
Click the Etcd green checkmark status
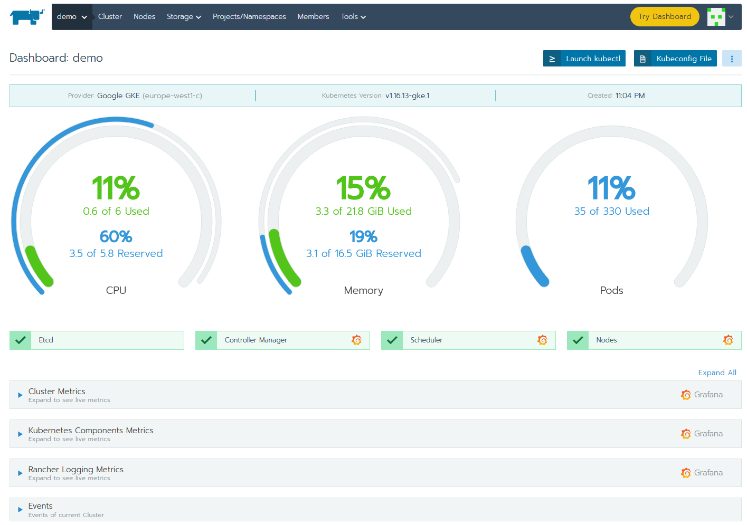point(21,340)
